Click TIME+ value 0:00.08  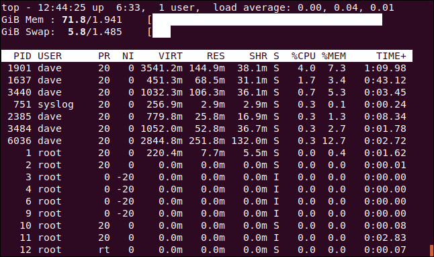(385, 225)
